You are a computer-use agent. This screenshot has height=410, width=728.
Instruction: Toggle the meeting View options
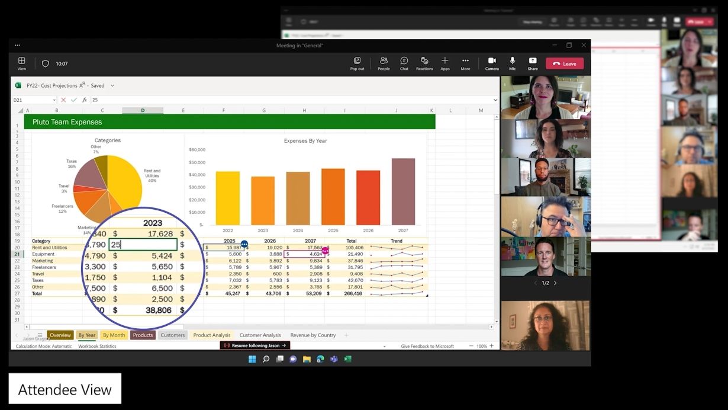coord(21,62)
